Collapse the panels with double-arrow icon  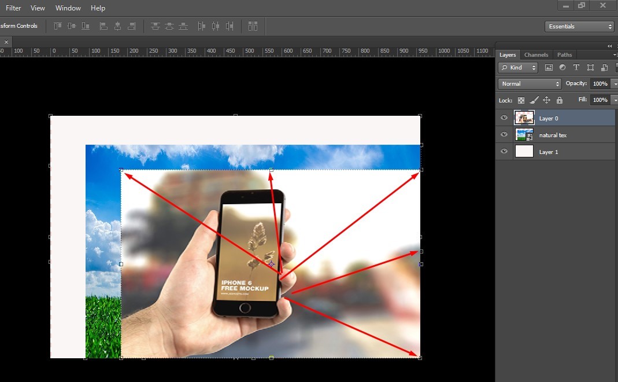610,46
